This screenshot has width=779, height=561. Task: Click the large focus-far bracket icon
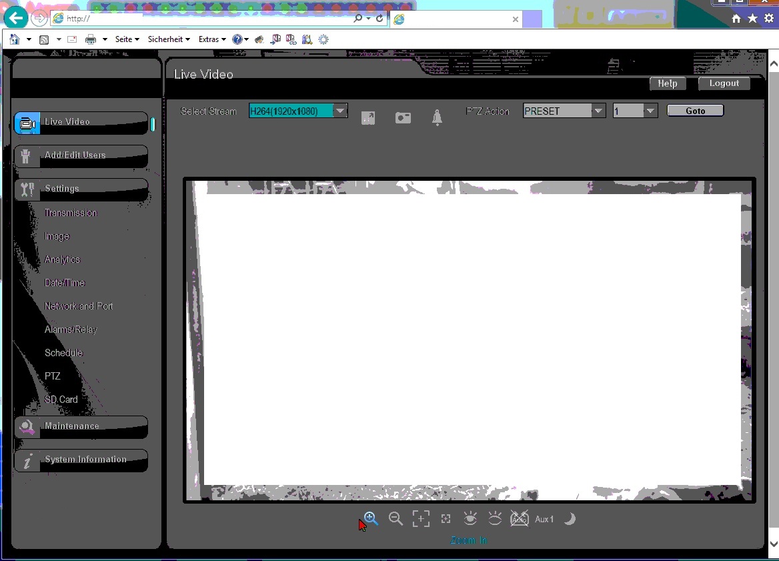[421, 518]
